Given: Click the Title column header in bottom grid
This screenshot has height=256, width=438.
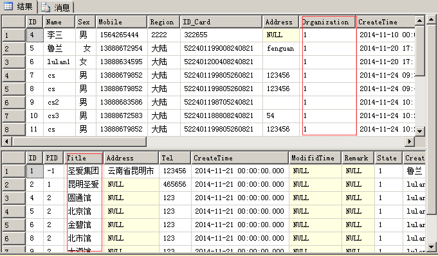Looking at the screenshot, I should point(83,158).
